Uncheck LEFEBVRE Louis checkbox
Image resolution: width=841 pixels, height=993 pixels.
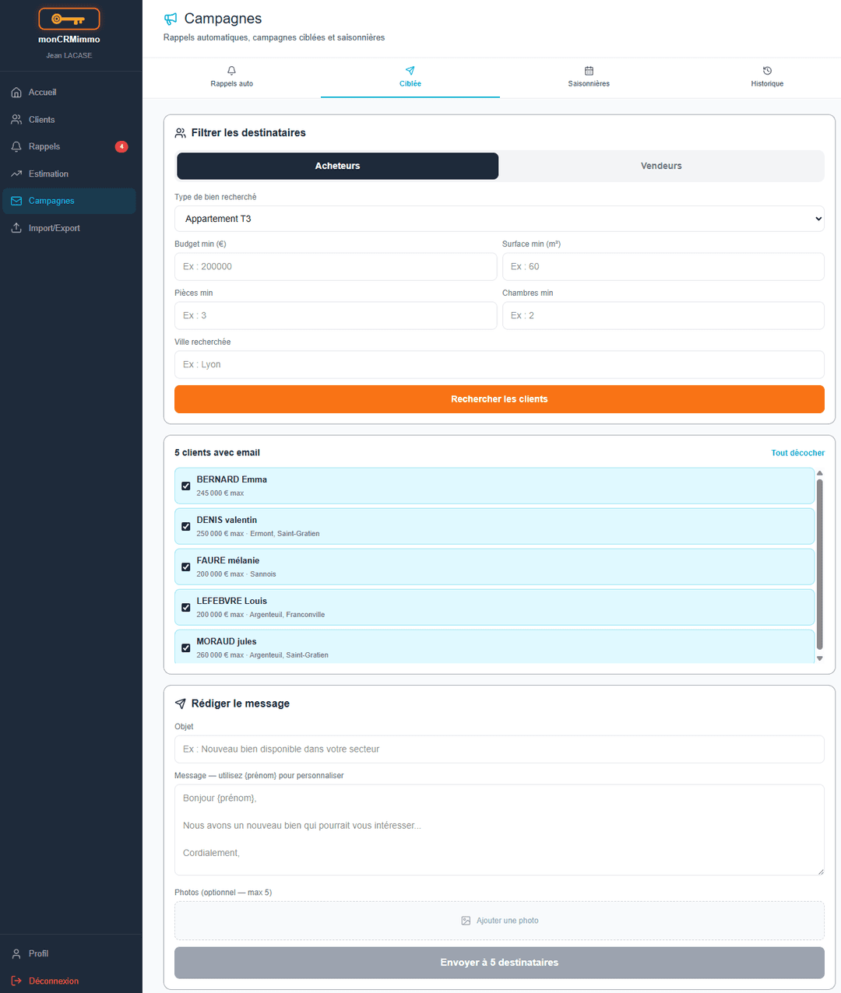click(186, 607)
